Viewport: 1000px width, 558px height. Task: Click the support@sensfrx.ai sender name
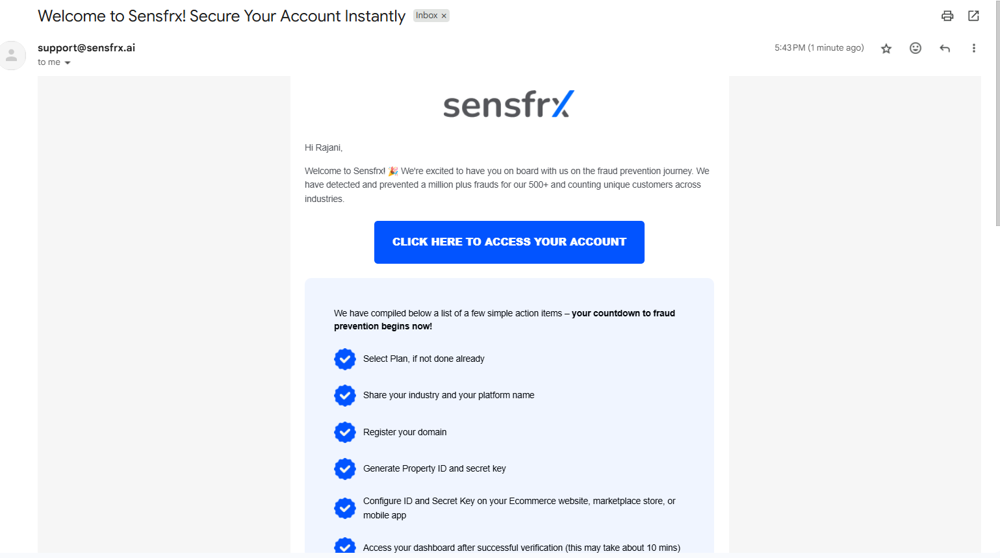click(86, 47)
